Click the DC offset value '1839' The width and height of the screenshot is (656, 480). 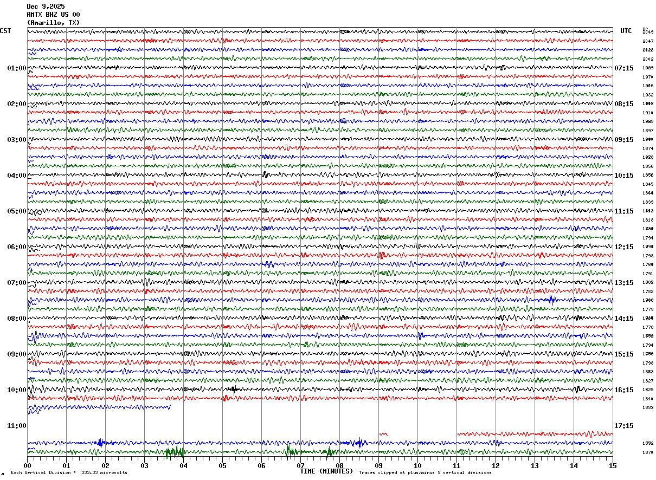pyautogui.click(x=648, y=202)
